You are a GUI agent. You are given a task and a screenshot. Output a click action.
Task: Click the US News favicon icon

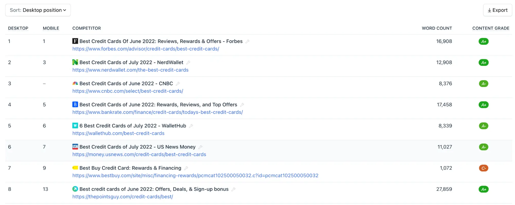click(x=75, y=147)
